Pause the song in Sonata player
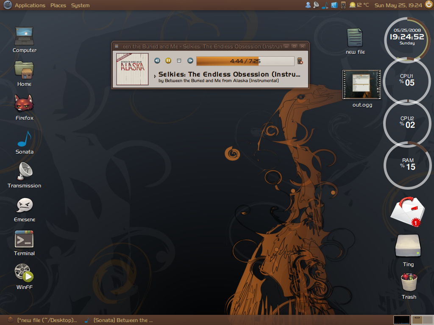The image size is (434, 325). point(168,61)
